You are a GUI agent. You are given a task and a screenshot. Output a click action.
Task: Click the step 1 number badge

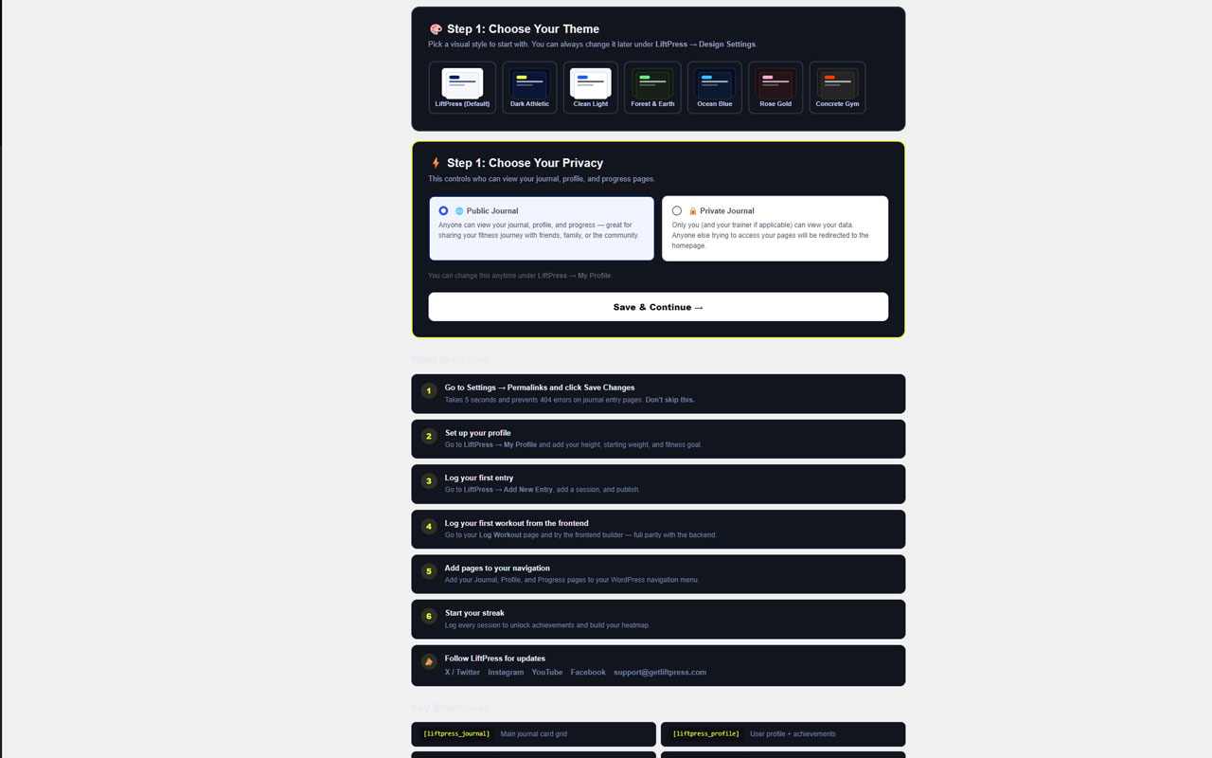click(x=429, y=390)
